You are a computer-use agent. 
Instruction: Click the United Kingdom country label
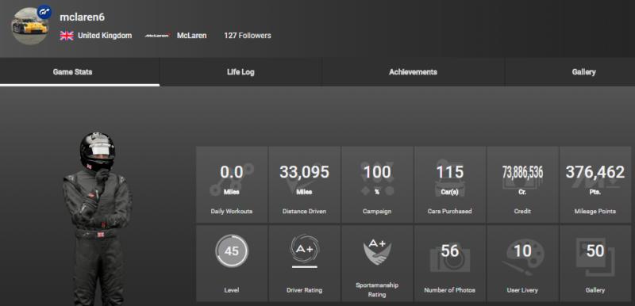click(x=105, y=36)
